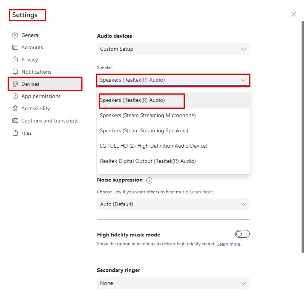The height and width of the screenshot is (304, 305).
Task: Expand the Audio devices Custom Setup dropdown
Action: 173,49
